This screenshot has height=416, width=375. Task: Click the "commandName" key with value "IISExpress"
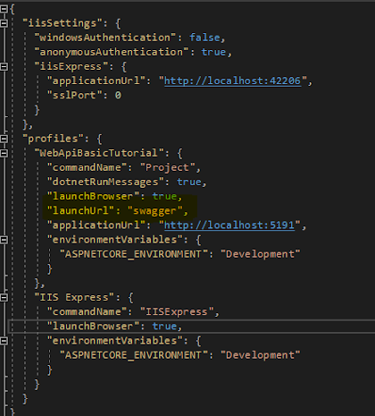click(87, 312)
